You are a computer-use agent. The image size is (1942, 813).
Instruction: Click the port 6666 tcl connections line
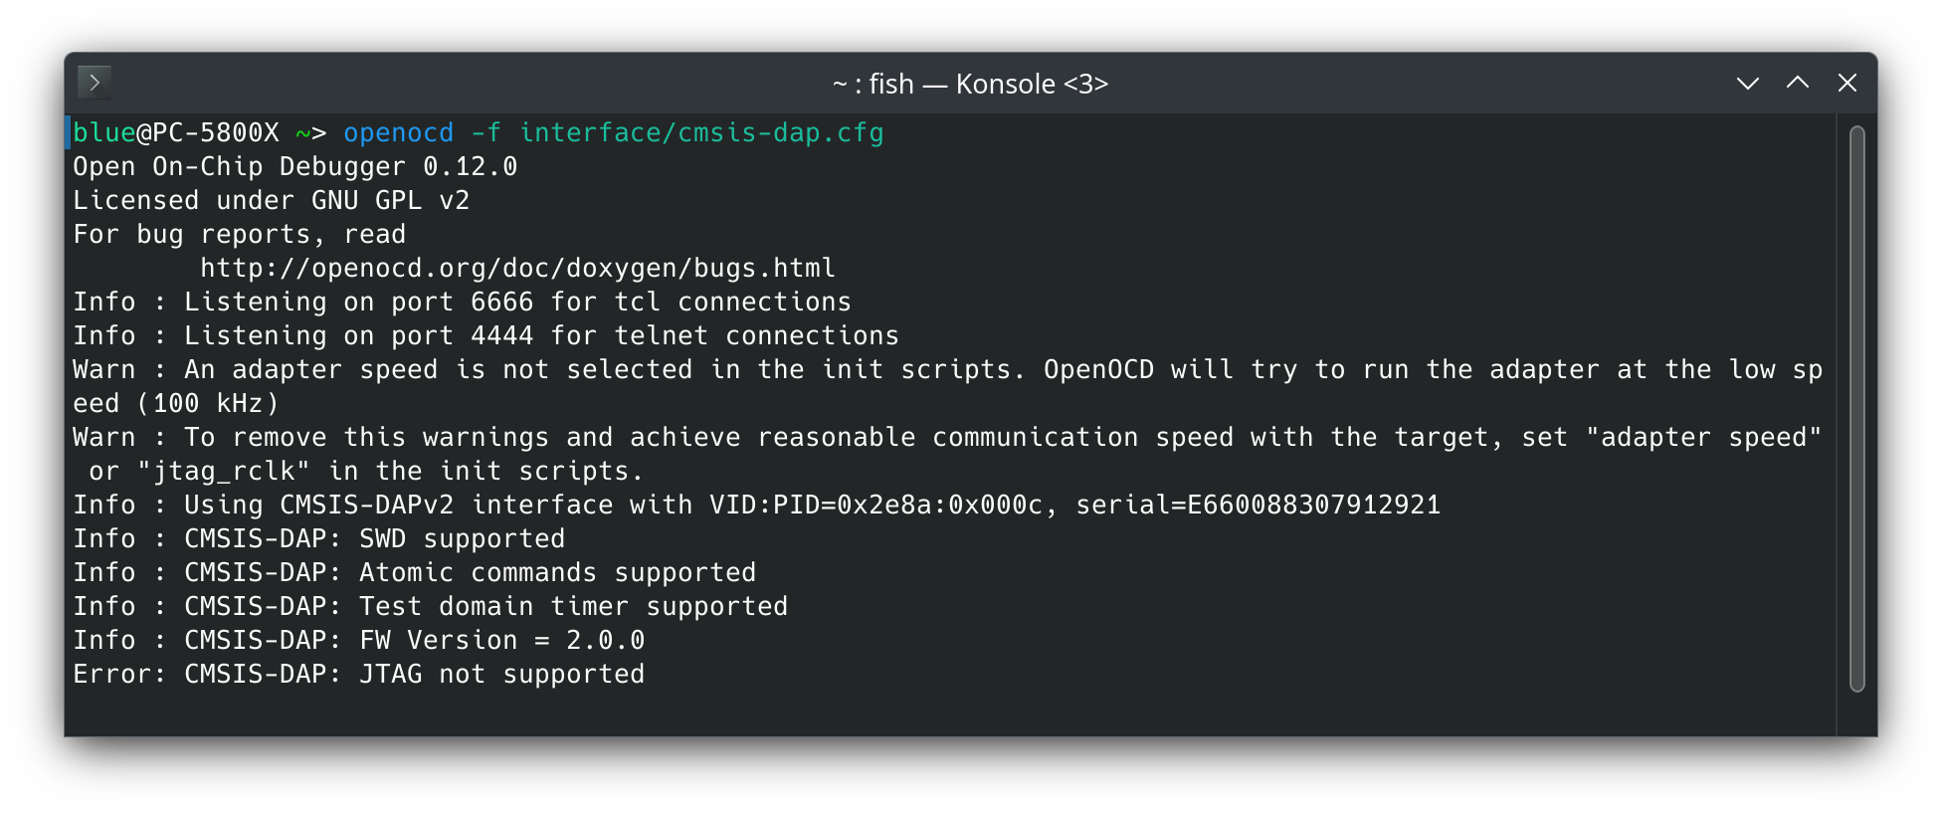point(463,303)
